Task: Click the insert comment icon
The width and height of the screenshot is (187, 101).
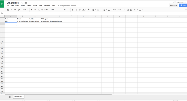Action: (x=128, y=10)
